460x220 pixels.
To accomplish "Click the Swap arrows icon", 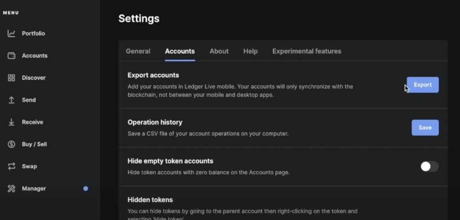I will [x=12, y=166].
